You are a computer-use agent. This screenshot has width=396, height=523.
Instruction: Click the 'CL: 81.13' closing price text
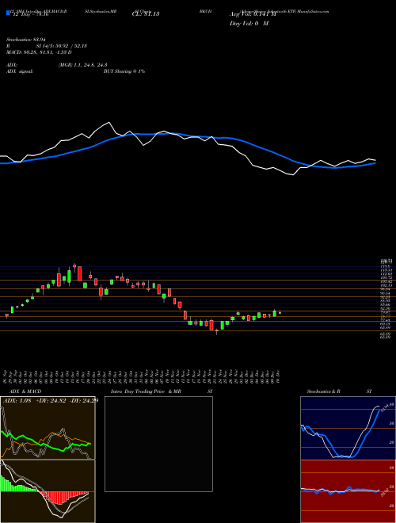(x=145, y=14)
